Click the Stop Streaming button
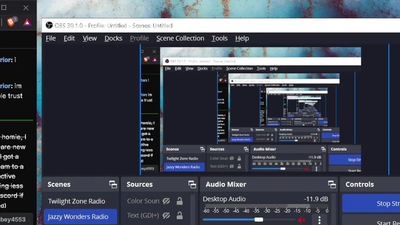 [371, 203]
